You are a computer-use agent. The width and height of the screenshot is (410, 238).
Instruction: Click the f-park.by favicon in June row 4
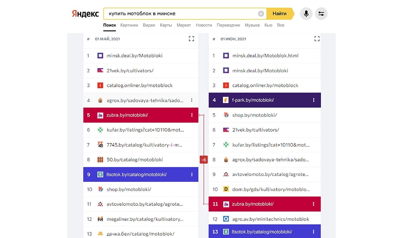tap(226, 100)
